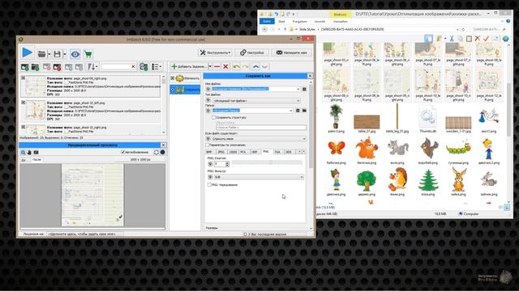Move task down with blue down arrow

click(x=265, y=66)
